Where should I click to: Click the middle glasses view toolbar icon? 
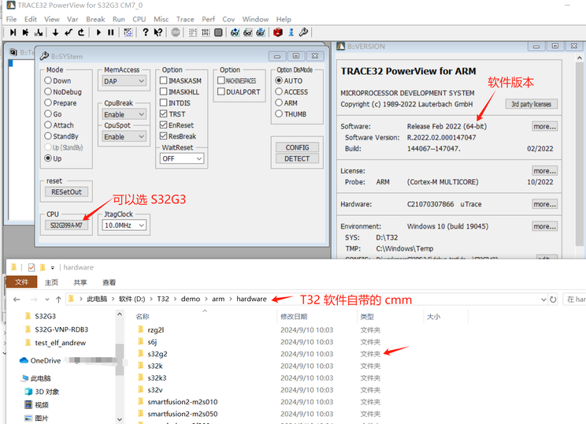(x=248, y=32)
